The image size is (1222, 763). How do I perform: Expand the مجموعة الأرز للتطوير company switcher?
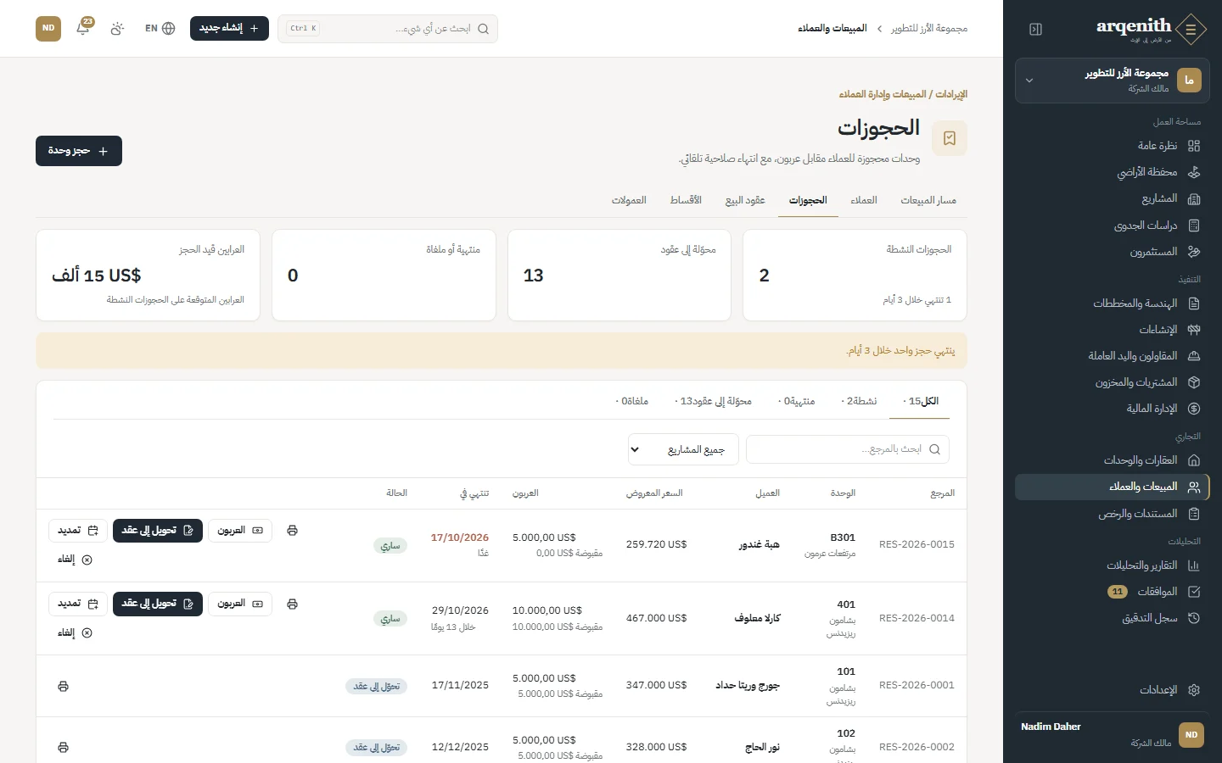(1112, 81)
